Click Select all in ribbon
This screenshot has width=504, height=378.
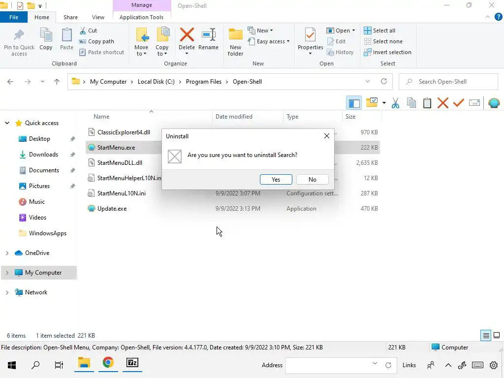(379, 31)
